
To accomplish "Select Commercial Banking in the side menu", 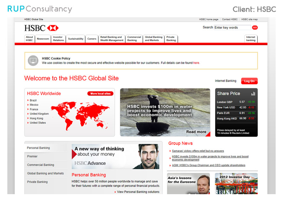I will (46, 165).
